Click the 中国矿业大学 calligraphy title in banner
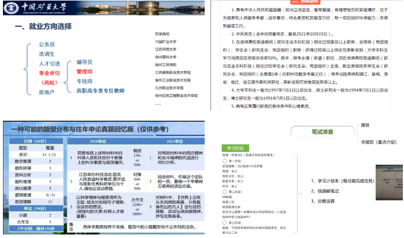404x238 pixels. tap(37, 8)
